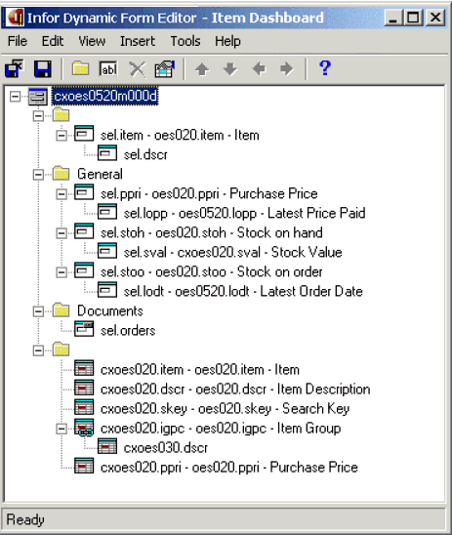Click the field icon beside sel.dscr
This screenshot has height=535, width=452.
point(107,153)
